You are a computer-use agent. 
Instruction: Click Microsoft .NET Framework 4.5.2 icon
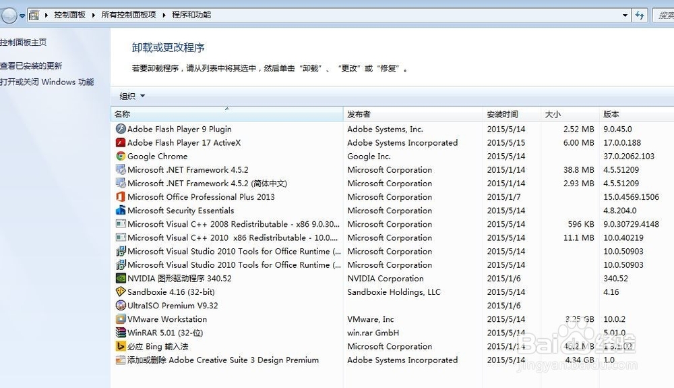click(121, 169)
